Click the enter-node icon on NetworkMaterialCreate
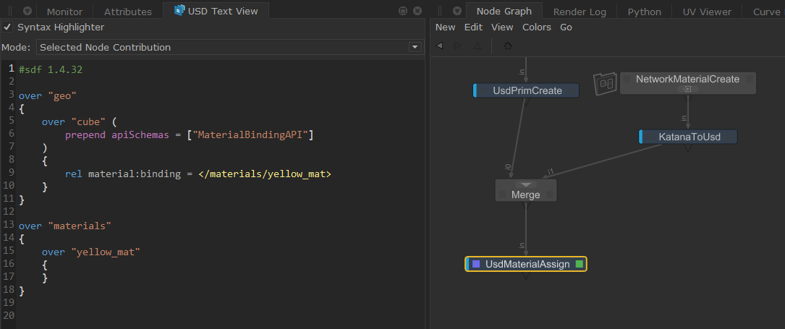The height and width of the screenshot is (329, 785). (x=688, y=89)
